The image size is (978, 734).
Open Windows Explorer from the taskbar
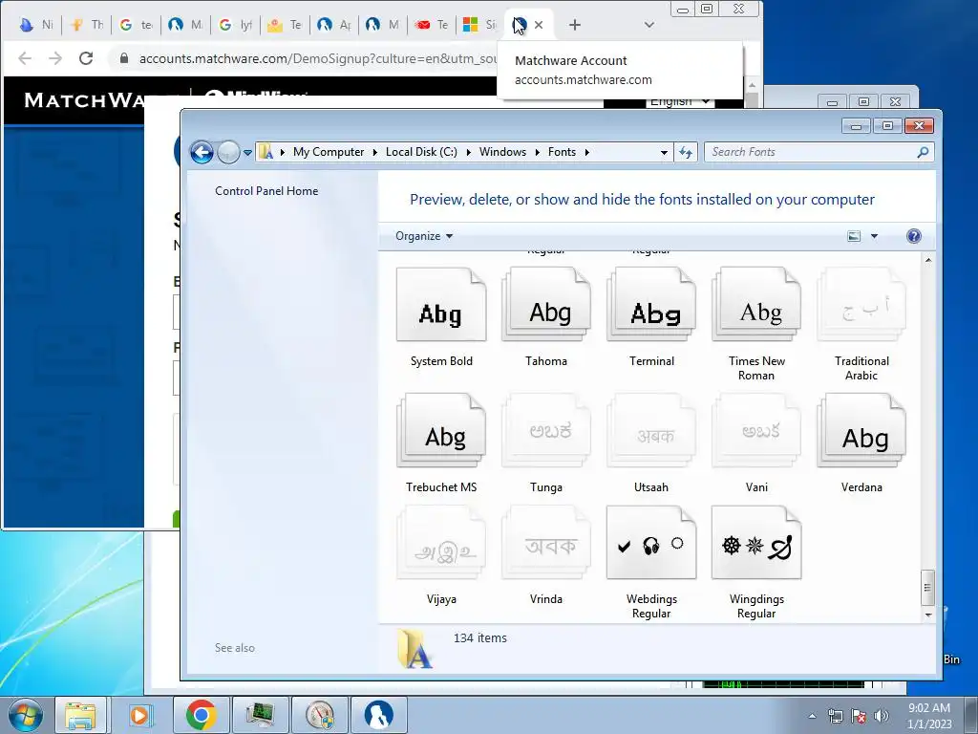click(x=81, y=715)
